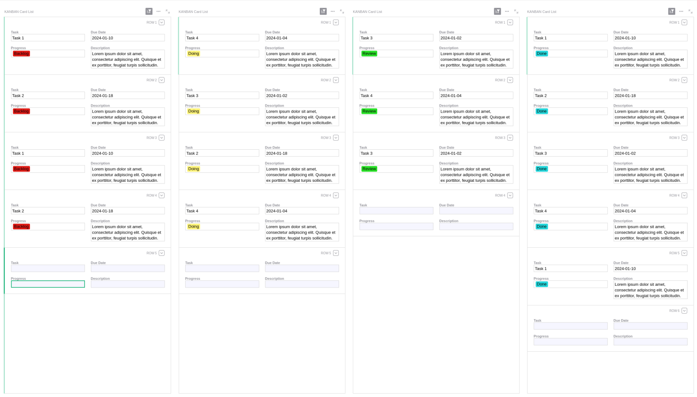
Task: Open the more options menu on the Backlog panel
Action: point(158,11)
